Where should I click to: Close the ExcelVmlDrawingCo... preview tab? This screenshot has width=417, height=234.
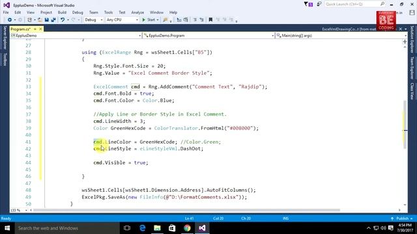tap(401, 29)
